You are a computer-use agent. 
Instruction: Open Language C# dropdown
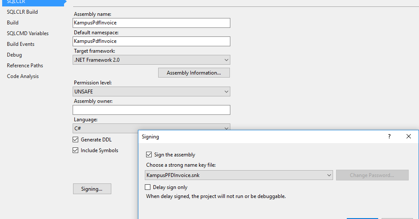pyautogui.click(x=151, y=128)
